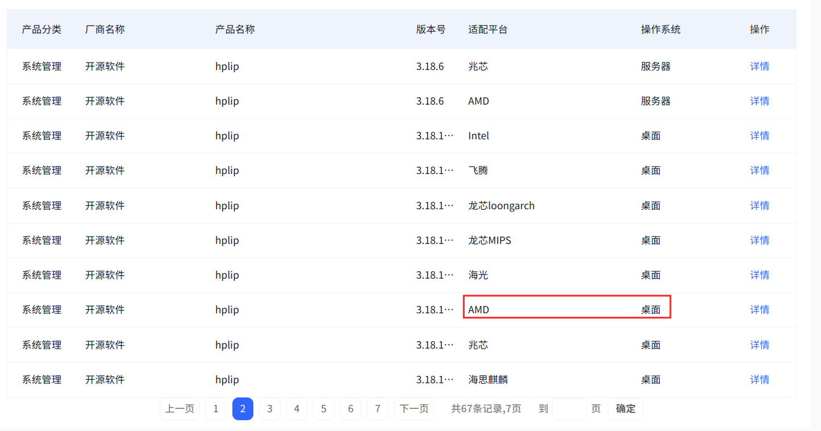Viewport: 821px width, 431px height.
Task: Open 详情 for the 兆芯 服务器 row
Action: click(759, 67)
